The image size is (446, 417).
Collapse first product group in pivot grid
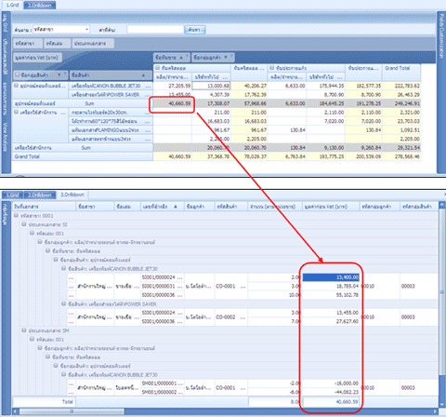[x=16, y=86]
